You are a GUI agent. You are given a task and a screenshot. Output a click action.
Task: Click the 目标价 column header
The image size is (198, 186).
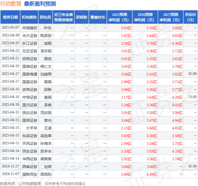(x=190, y=17)
